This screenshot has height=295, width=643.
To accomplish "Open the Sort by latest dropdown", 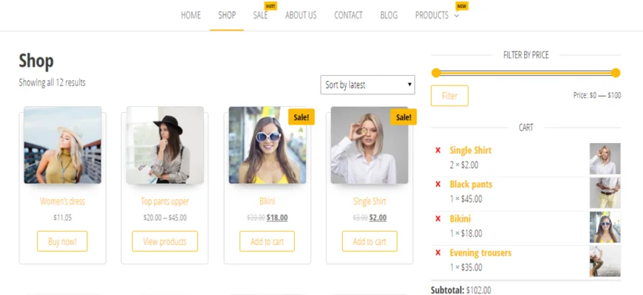I will (367, 85).
